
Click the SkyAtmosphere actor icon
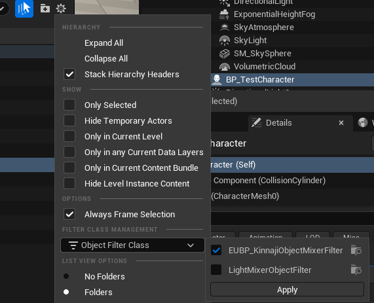(224, 27)
